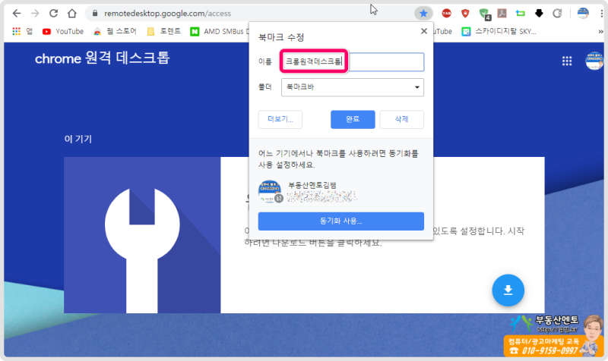608x361 pixels.
Task: Open the Apps shortcut in bookmarks bar
Action: pyautogui.click(x=23, y=31)
